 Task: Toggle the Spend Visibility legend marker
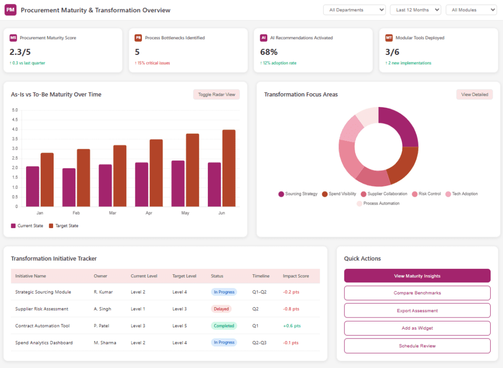coord(325,194)
